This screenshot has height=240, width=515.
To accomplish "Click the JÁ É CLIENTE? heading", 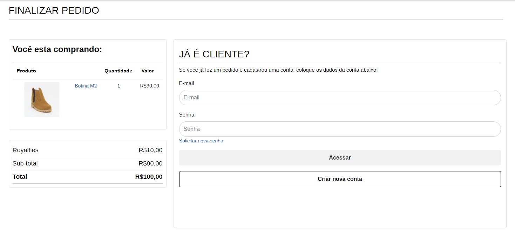I will pyautogui.click(x=214, y=54).
